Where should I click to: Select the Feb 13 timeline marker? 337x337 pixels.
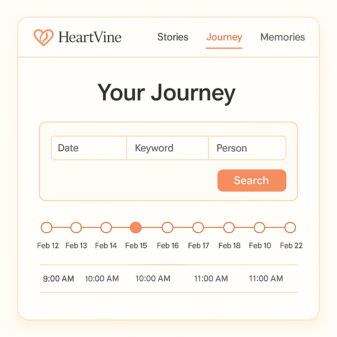click(76, 227)
